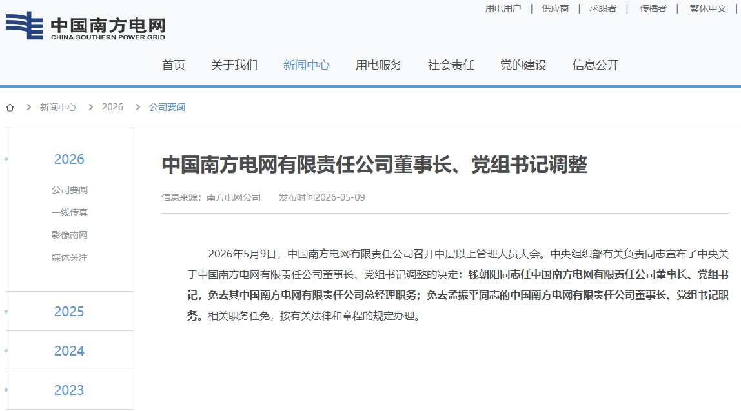The height and width of the screenshot is (411, 741).
Task: Click the bold text 钱朝阳同志任
Action: [x=500, y=274]
